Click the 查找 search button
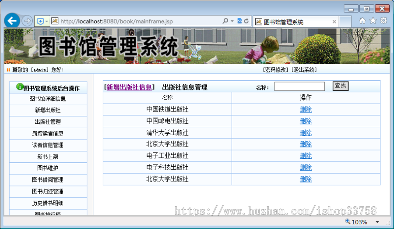 341,86
